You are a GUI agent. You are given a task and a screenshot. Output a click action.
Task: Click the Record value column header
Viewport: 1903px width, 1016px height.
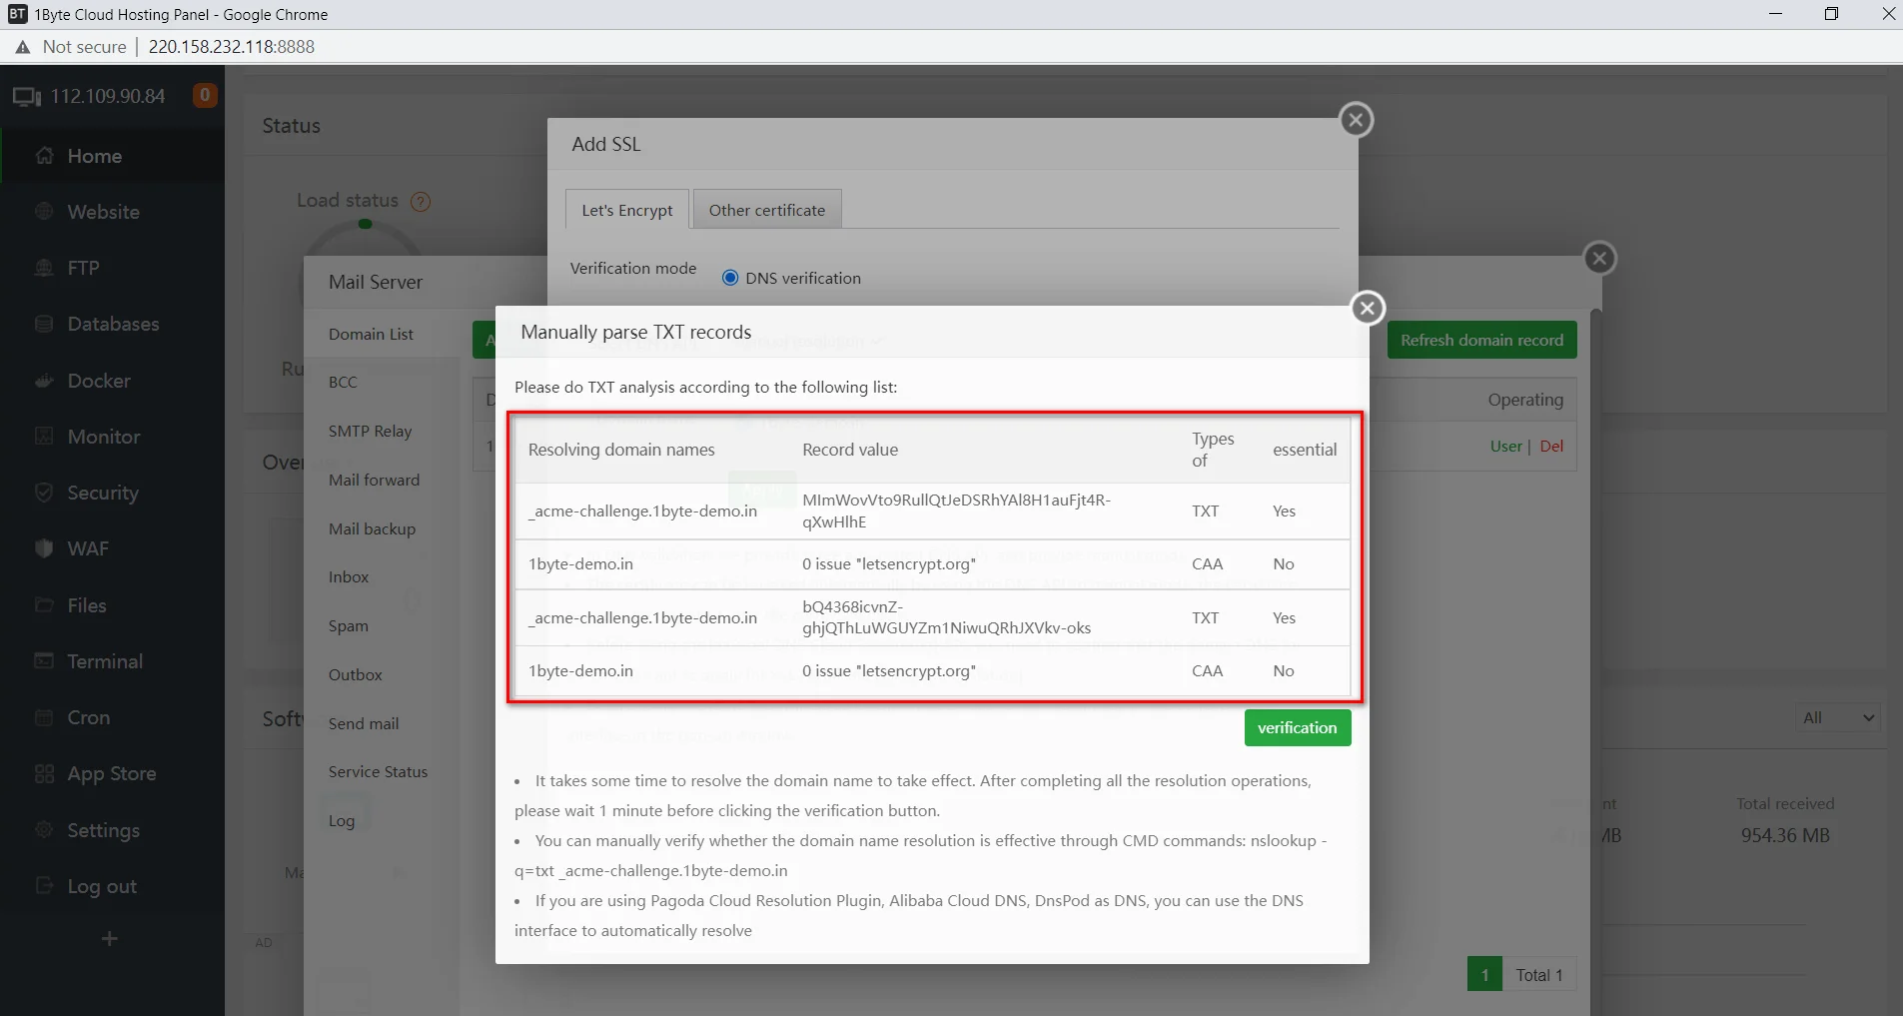[x=850, y=450]
